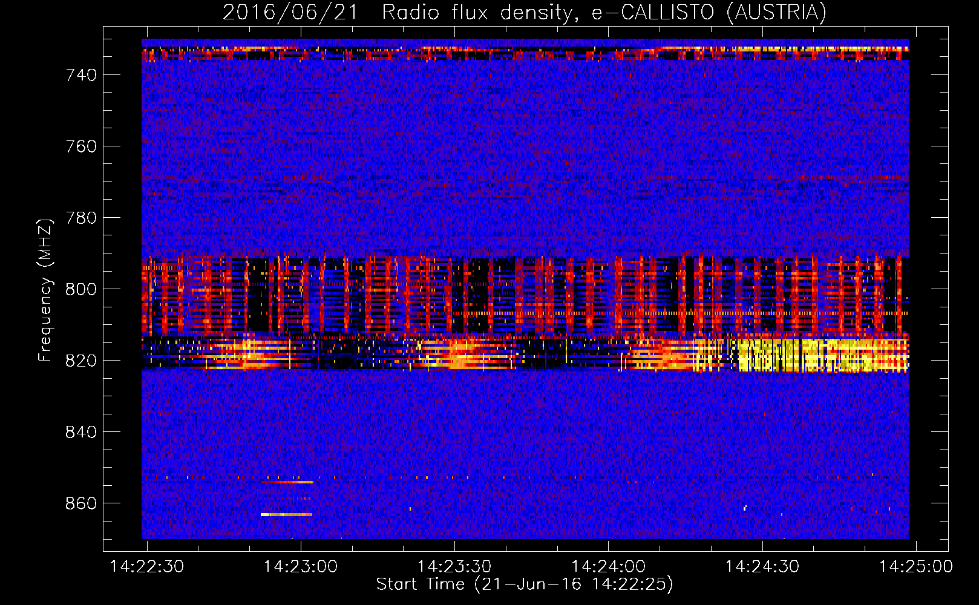This screenshot has height=605, width=979.
Task: Click the 860 frequency tick label
Action: [81, 503]
